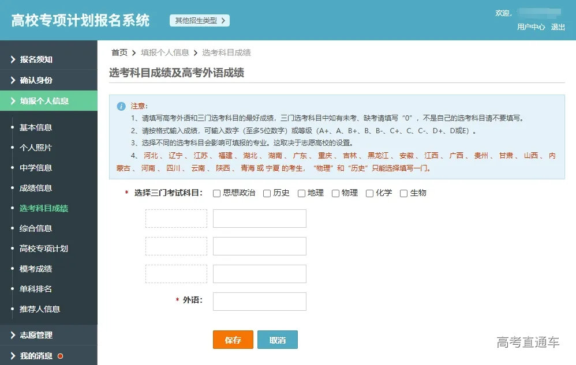Click the 外语 score input field
The image size is (576, 365).
pos(259,301)
